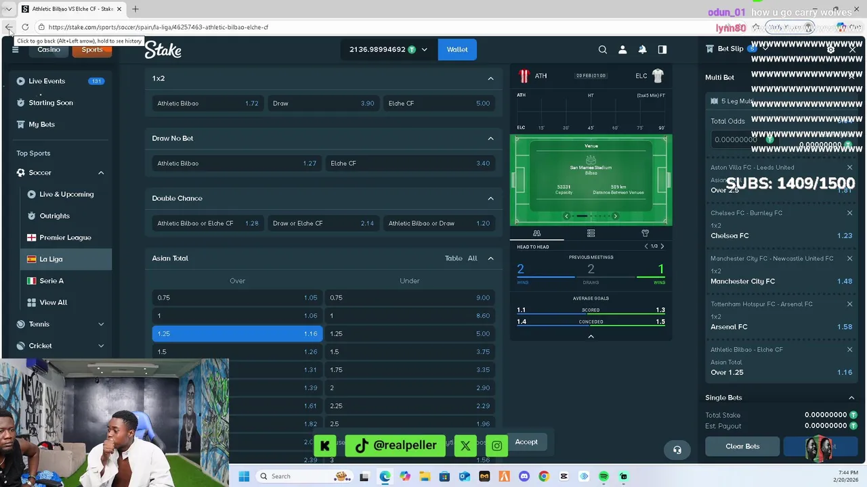Go to previous Head to Head page

click(x=646, y=246)
